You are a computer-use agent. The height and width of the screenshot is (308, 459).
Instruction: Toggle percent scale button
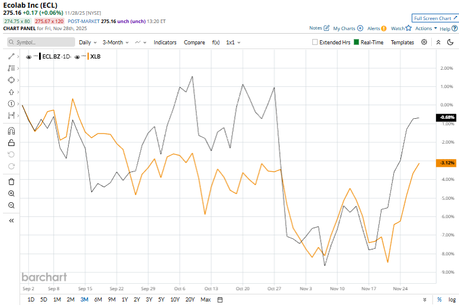click(x=439, y=300)
